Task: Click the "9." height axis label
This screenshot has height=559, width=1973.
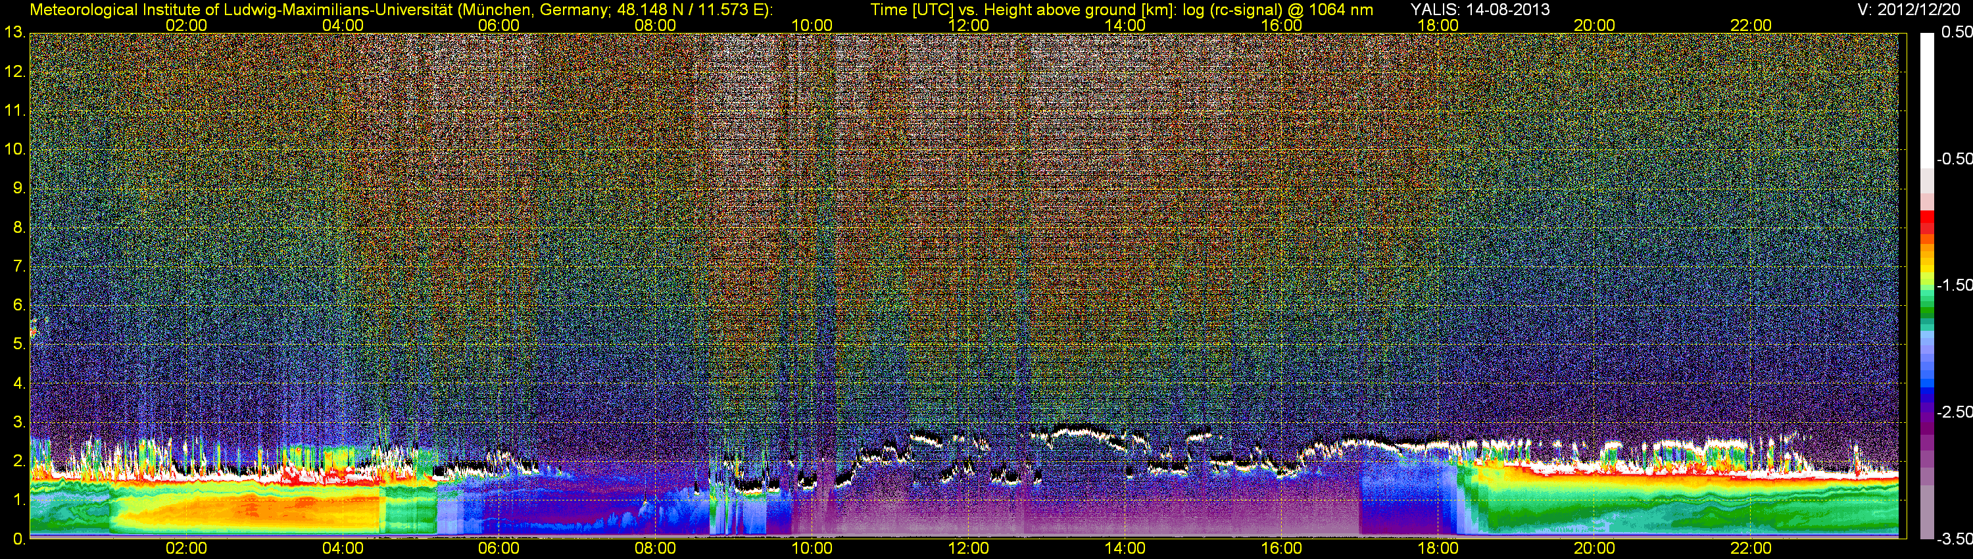Action: [18, 188]
